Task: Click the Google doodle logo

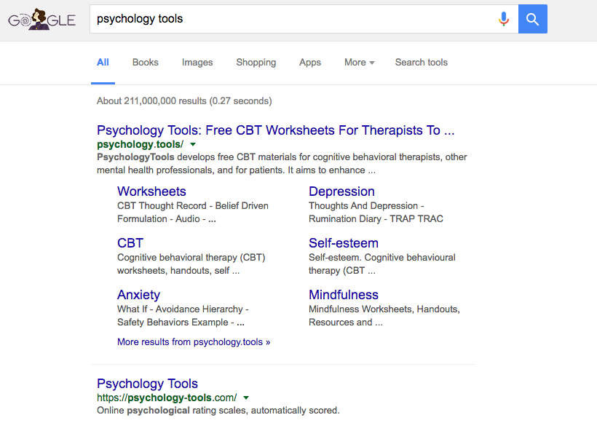Action: coord(41,20)
